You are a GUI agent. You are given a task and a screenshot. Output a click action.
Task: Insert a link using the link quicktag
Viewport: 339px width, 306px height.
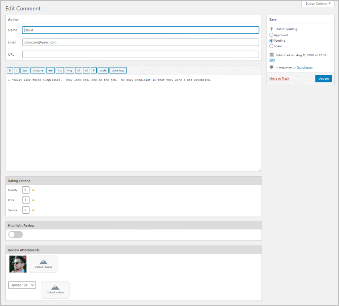click(24, 70)
